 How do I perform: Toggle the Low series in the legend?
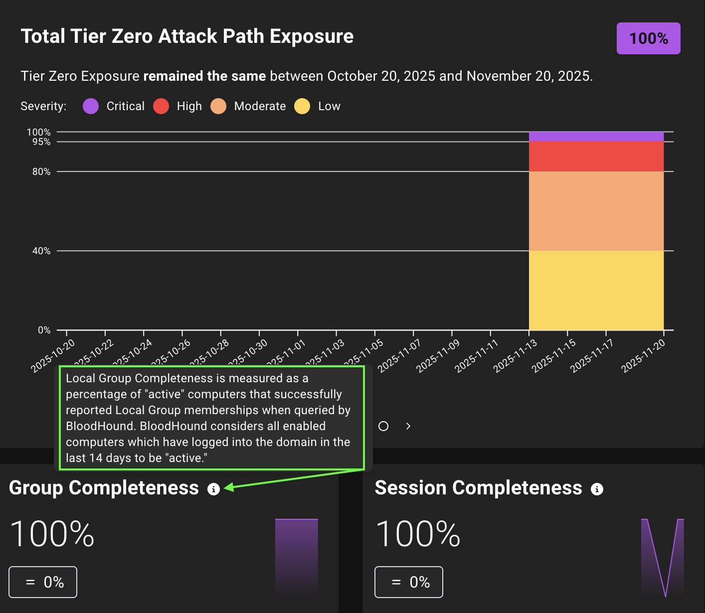[302, 106]
